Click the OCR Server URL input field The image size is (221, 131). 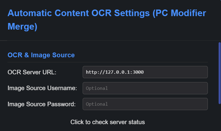[145, 72]
